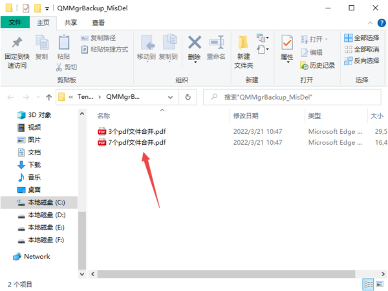Viewport: 388px width, 291px height.
Task: Click the Copy To (复制到) icon
Action: coord(169,42)
